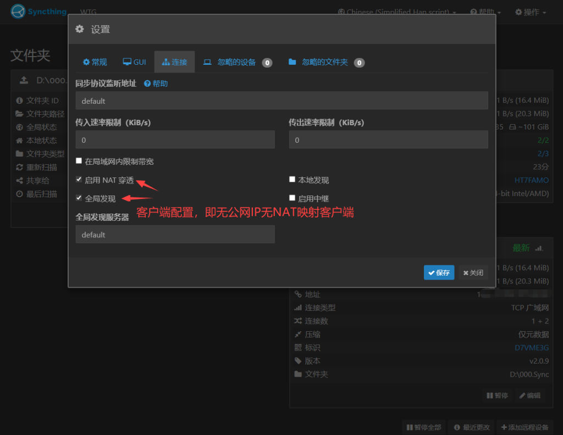Expand the language selection dropdown
Screen dimensions: 563x435
click(398, 12)
